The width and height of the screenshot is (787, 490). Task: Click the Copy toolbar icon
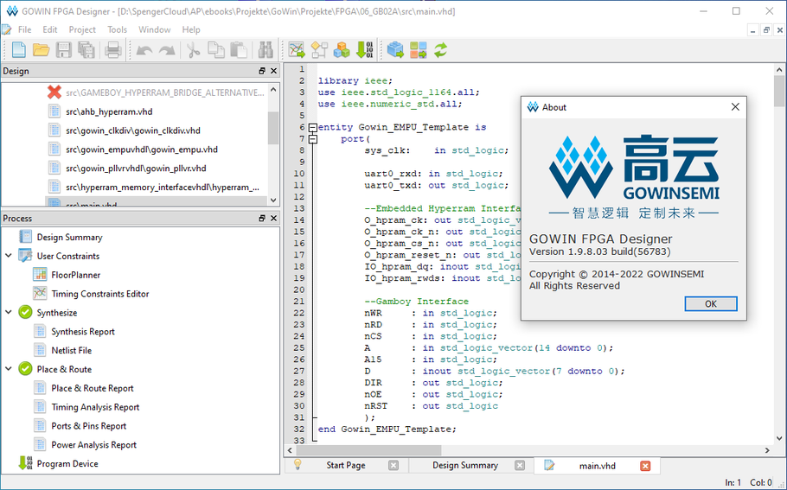[216, 50]
